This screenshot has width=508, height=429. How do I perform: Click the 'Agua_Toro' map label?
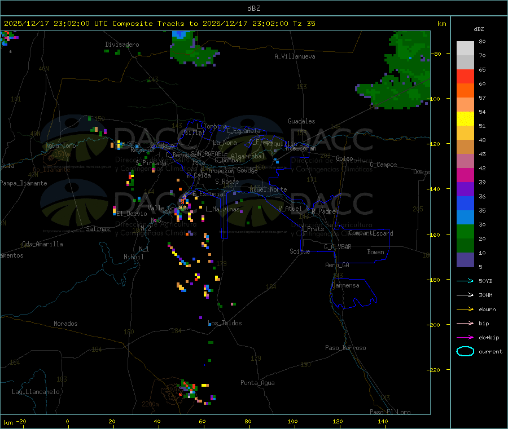point(60,145)
